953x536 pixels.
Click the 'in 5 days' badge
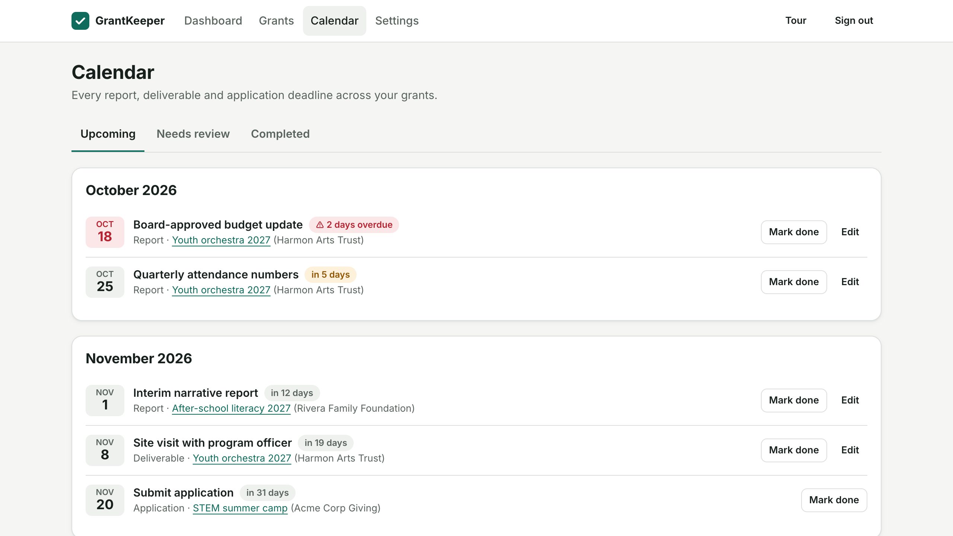point(331,275)
